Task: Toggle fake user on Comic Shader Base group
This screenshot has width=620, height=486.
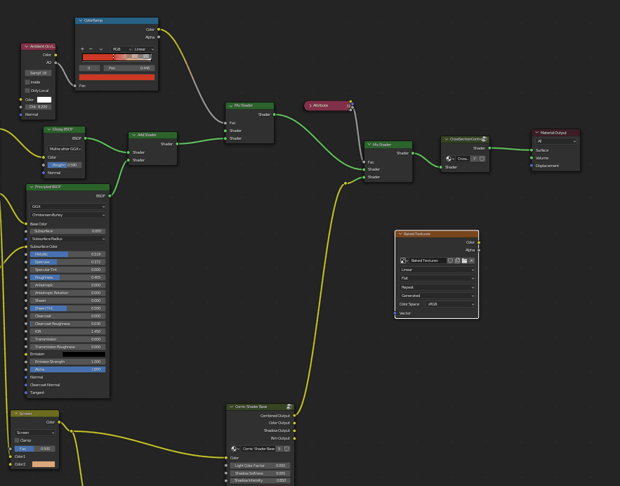Action: tap(287, 449)
